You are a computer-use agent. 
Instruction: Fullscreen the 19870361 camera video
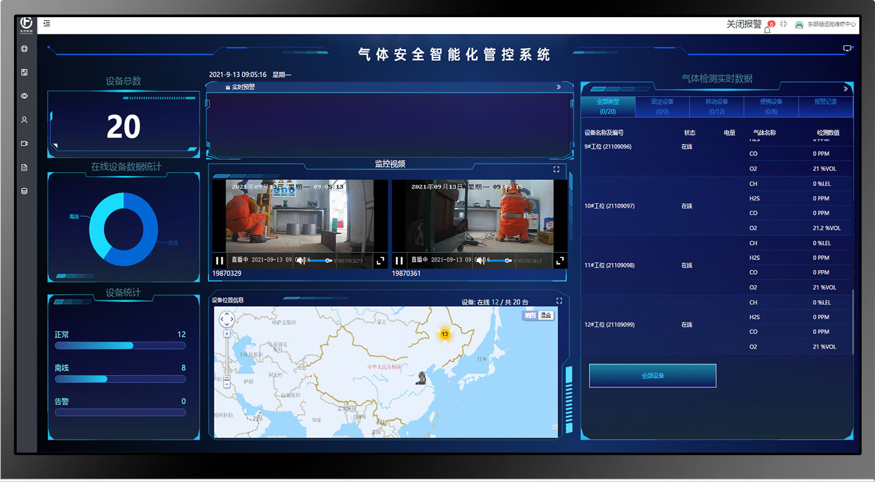(560, 261)
